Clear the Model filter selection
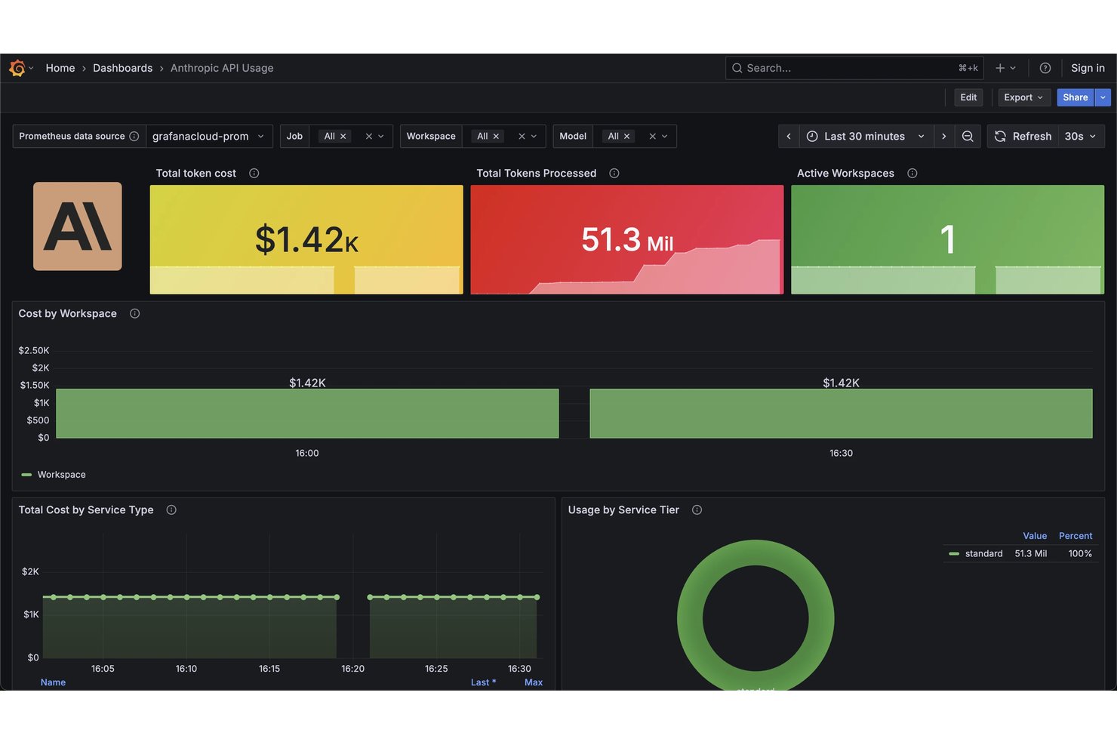 click(x=653, y=137)
